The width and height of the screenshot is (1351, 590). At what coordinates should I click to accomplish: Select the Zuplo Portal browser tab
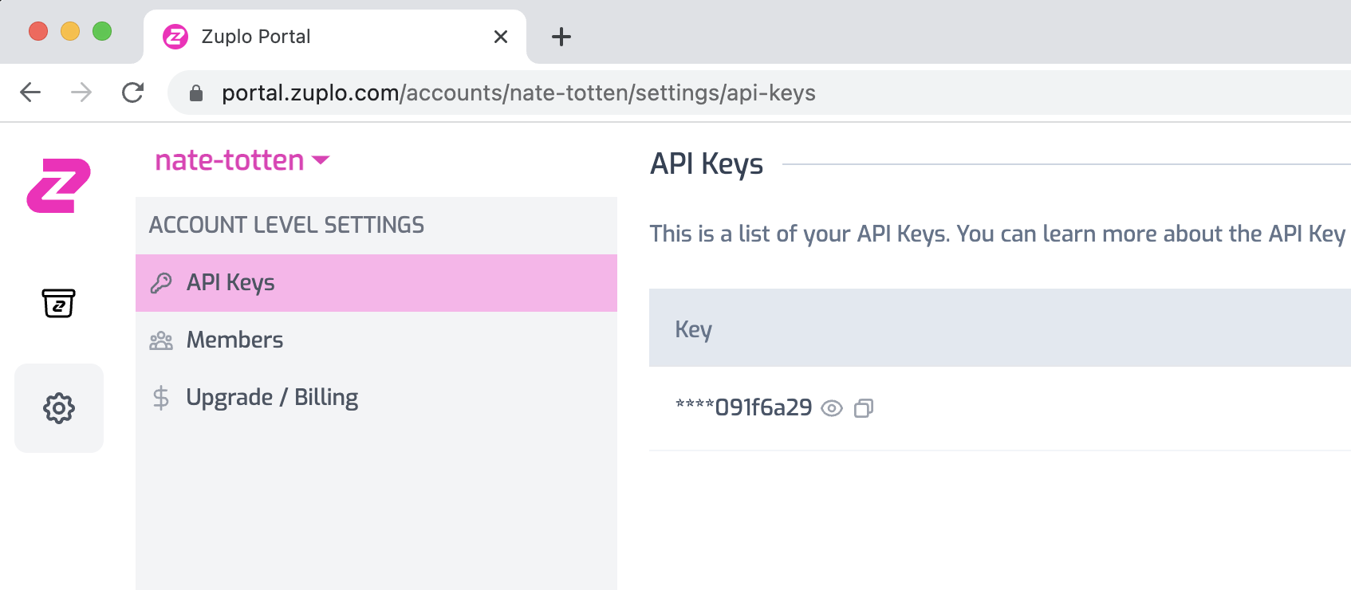(335, 37)
